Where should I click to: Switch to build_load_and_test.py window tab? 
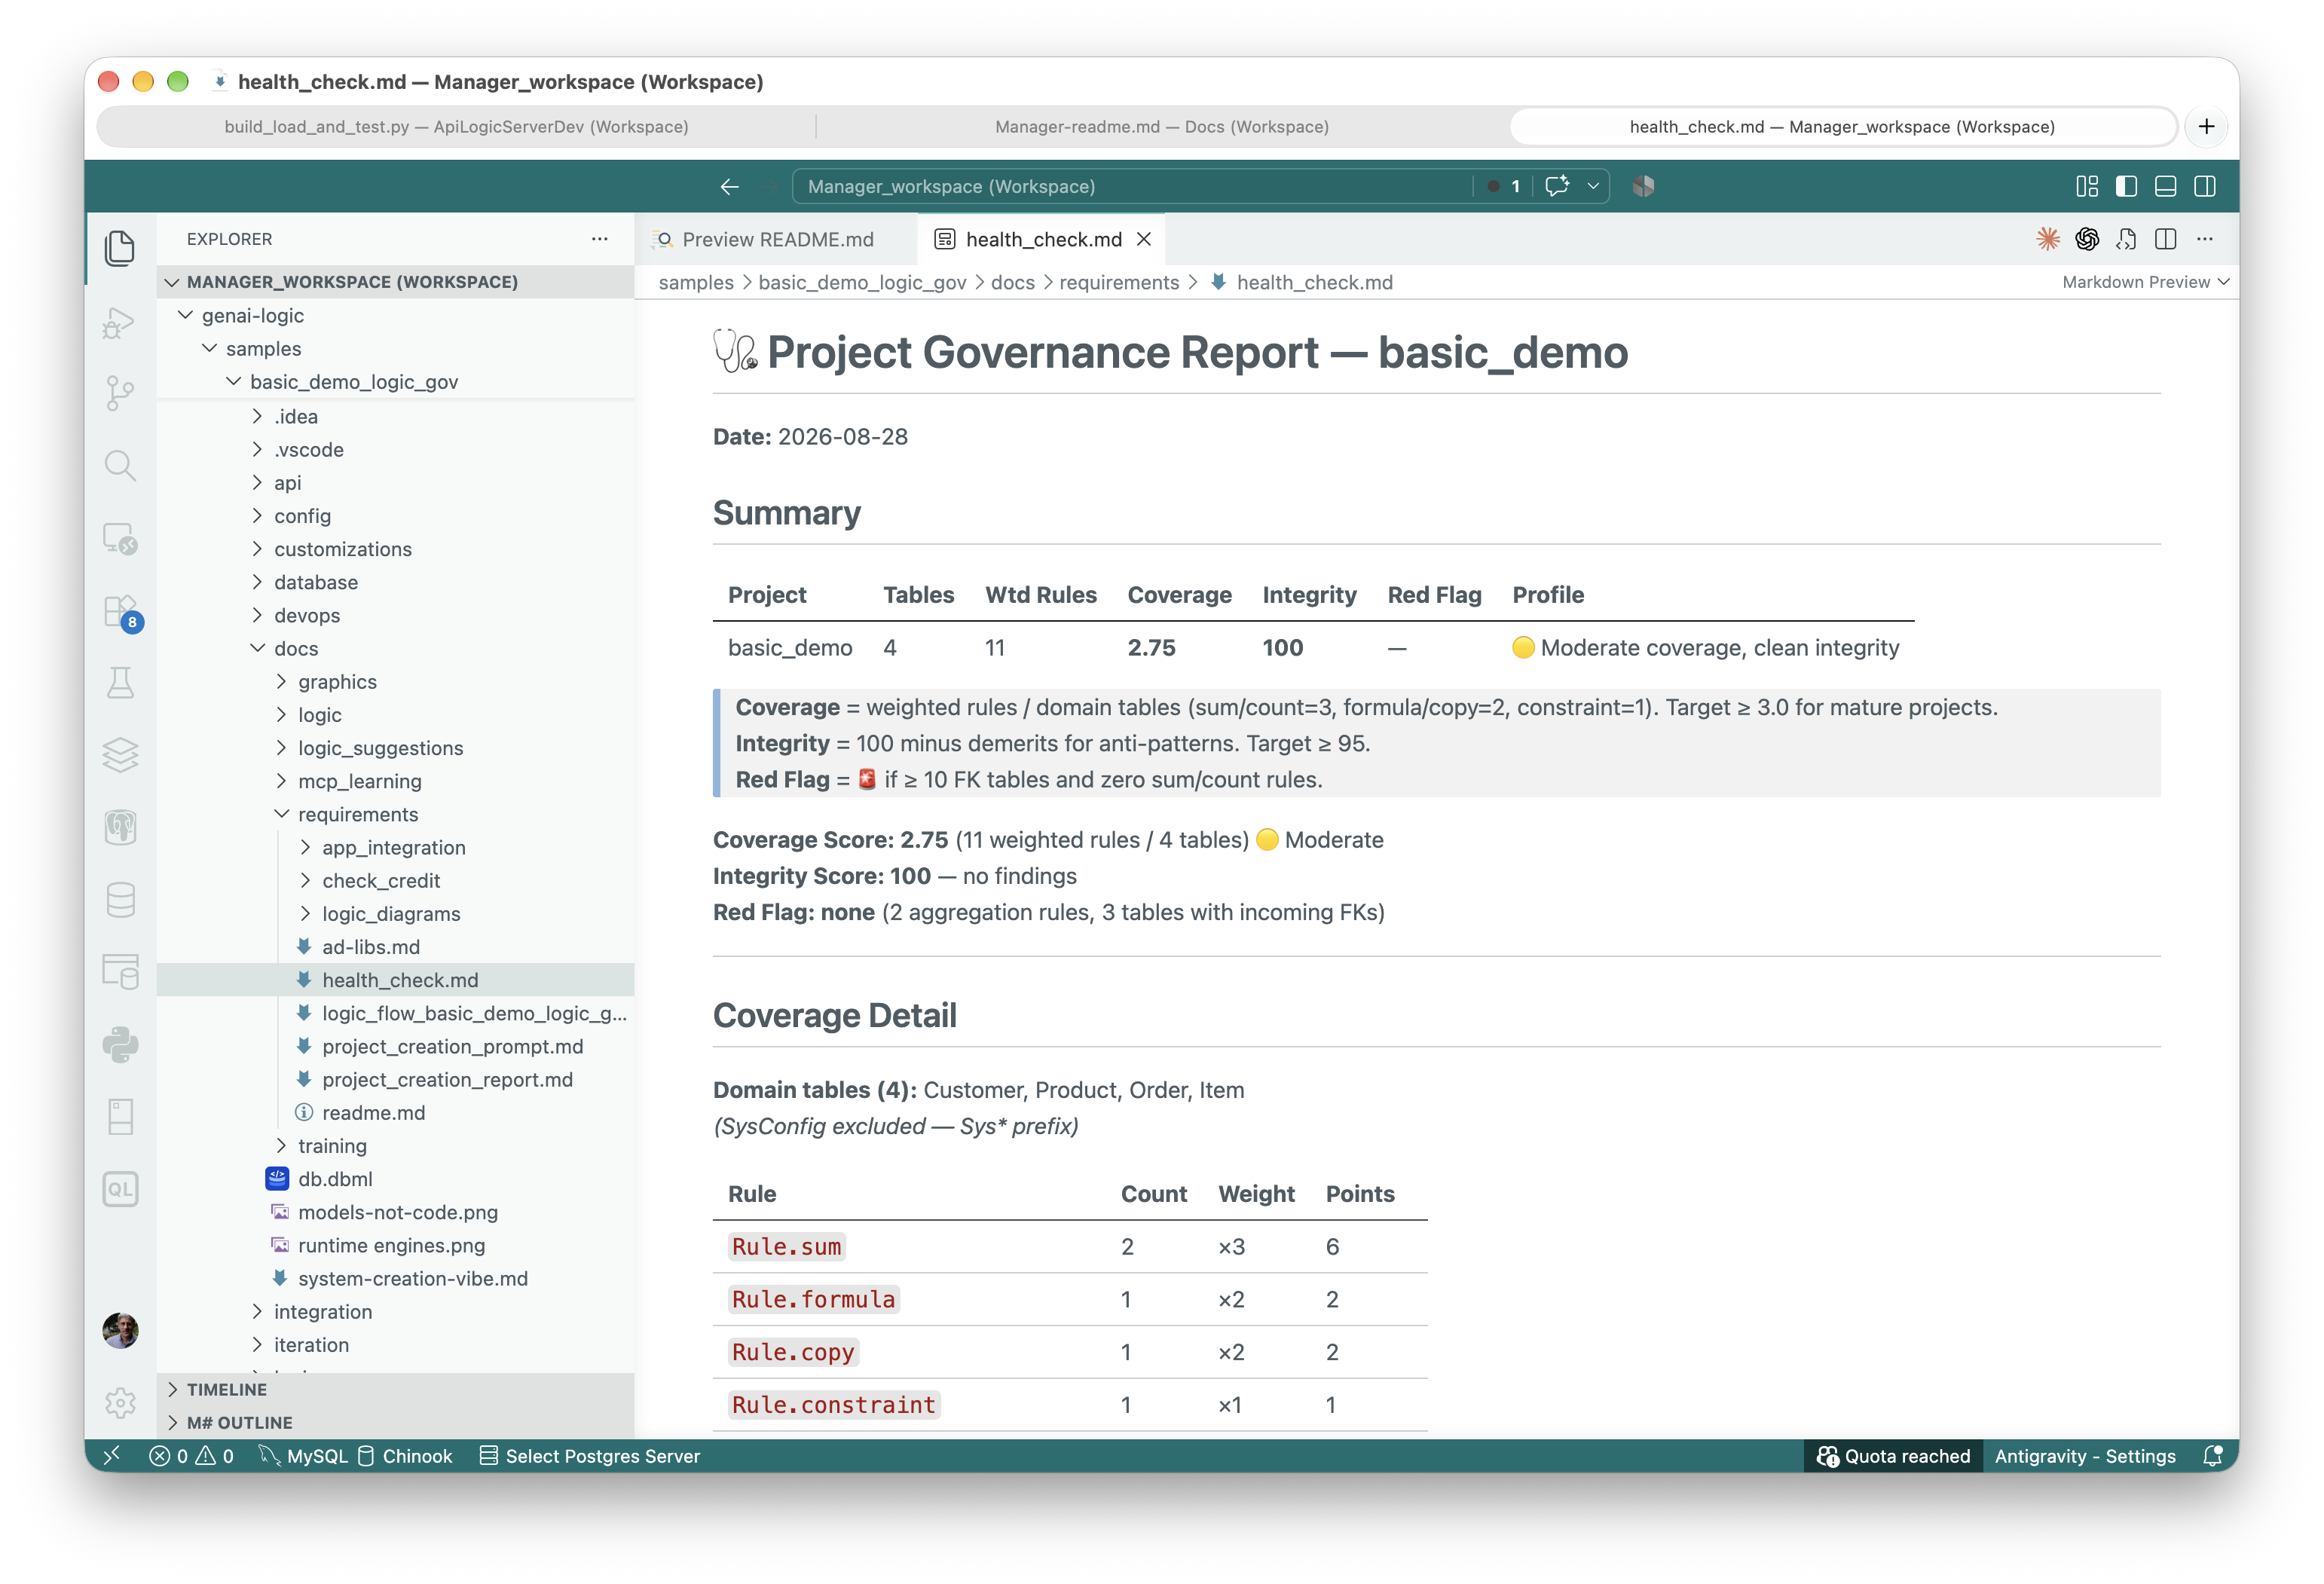(456, 127)
